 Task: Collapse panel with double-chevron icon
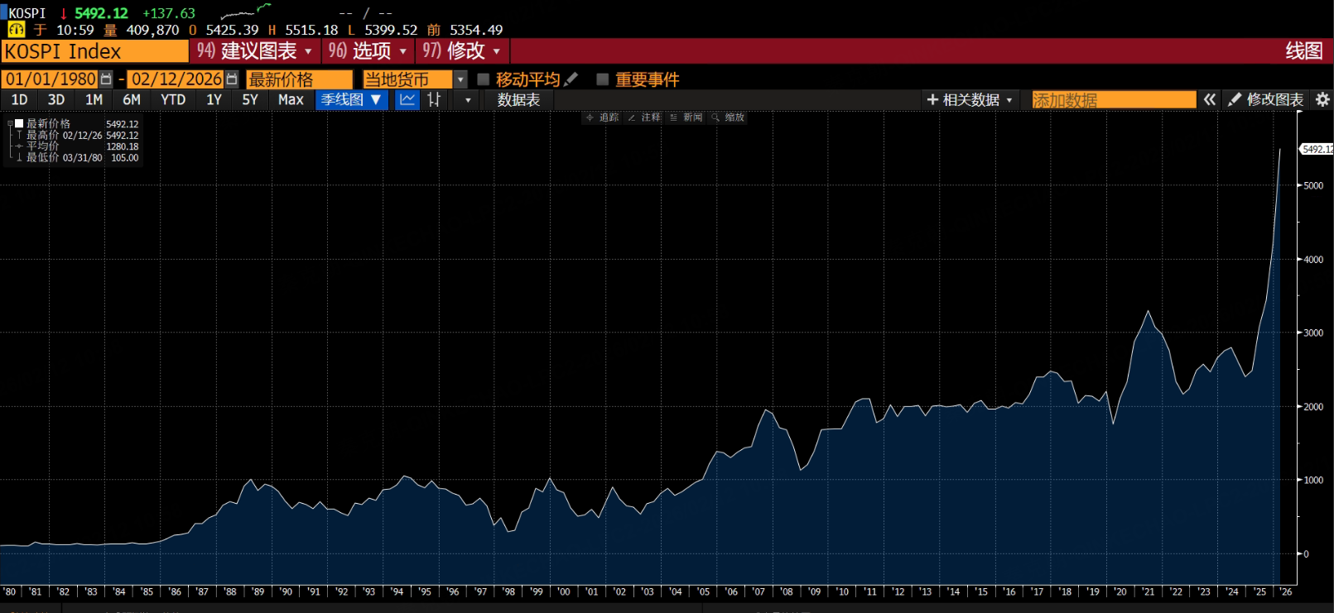point(1210,100)
